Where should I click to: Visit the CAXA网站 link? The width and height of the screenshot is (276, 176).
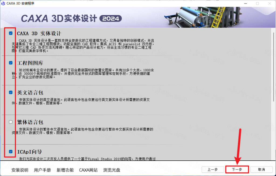[x=88, y=170]
